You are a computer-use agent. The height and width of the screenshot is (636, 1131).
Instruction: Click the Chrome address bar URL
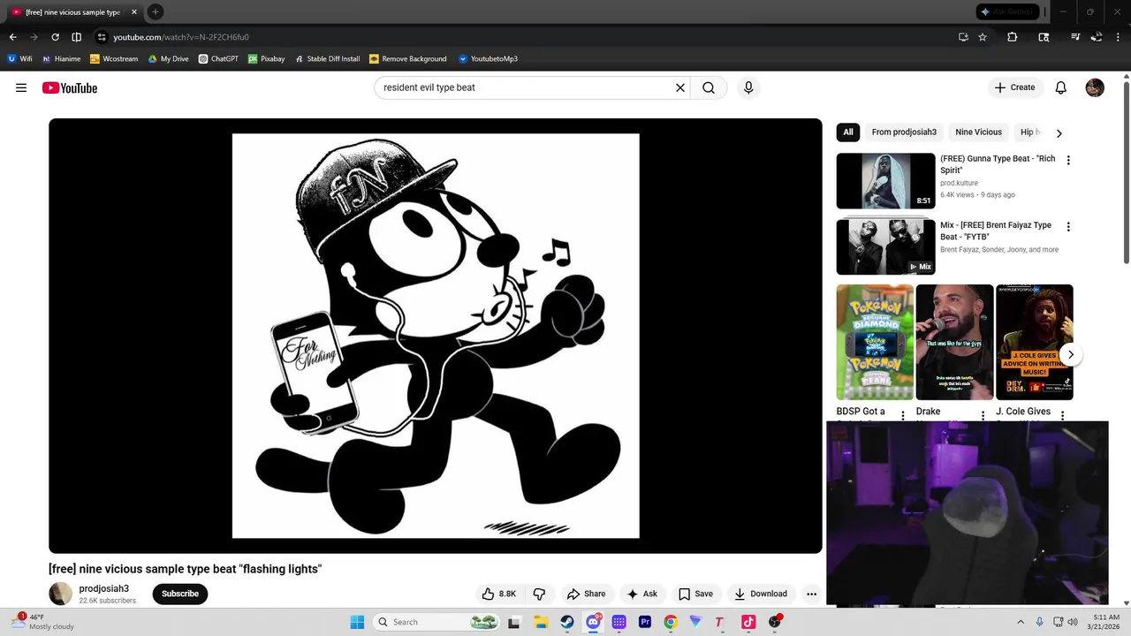click(181, 37)
